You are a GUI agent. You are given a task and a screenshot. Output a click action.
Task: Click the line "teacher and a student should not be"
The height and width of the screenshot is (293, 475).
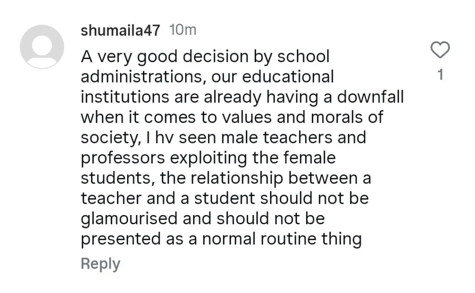click(x=225, y=199)
